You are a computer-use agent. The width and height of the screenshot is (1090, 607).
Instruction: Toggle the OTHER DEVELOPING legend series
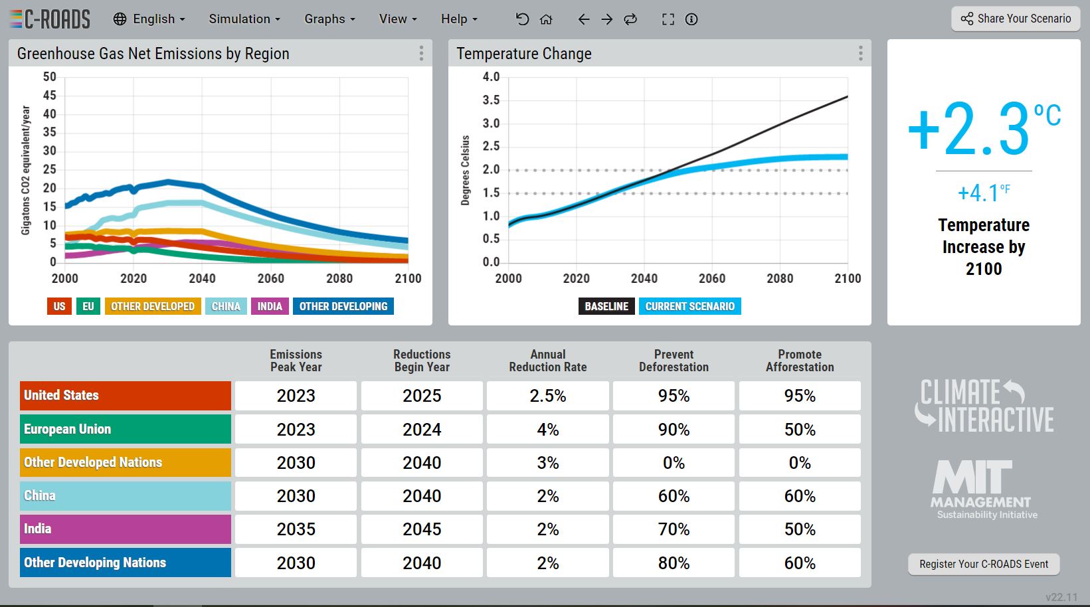pos(343,306)
